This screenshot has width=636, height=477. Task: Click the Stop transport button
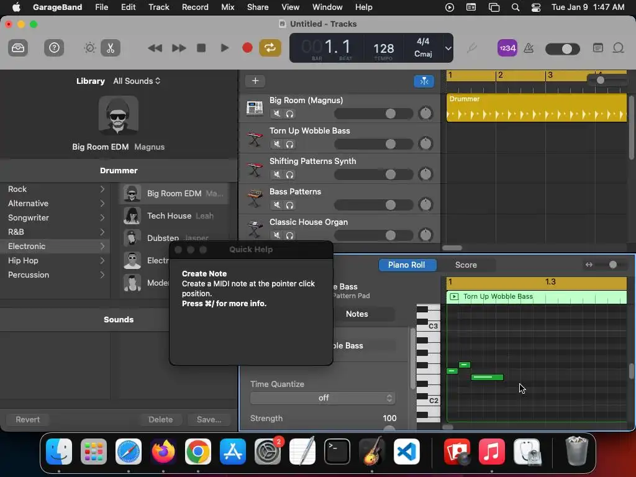(x=201, y=48)
